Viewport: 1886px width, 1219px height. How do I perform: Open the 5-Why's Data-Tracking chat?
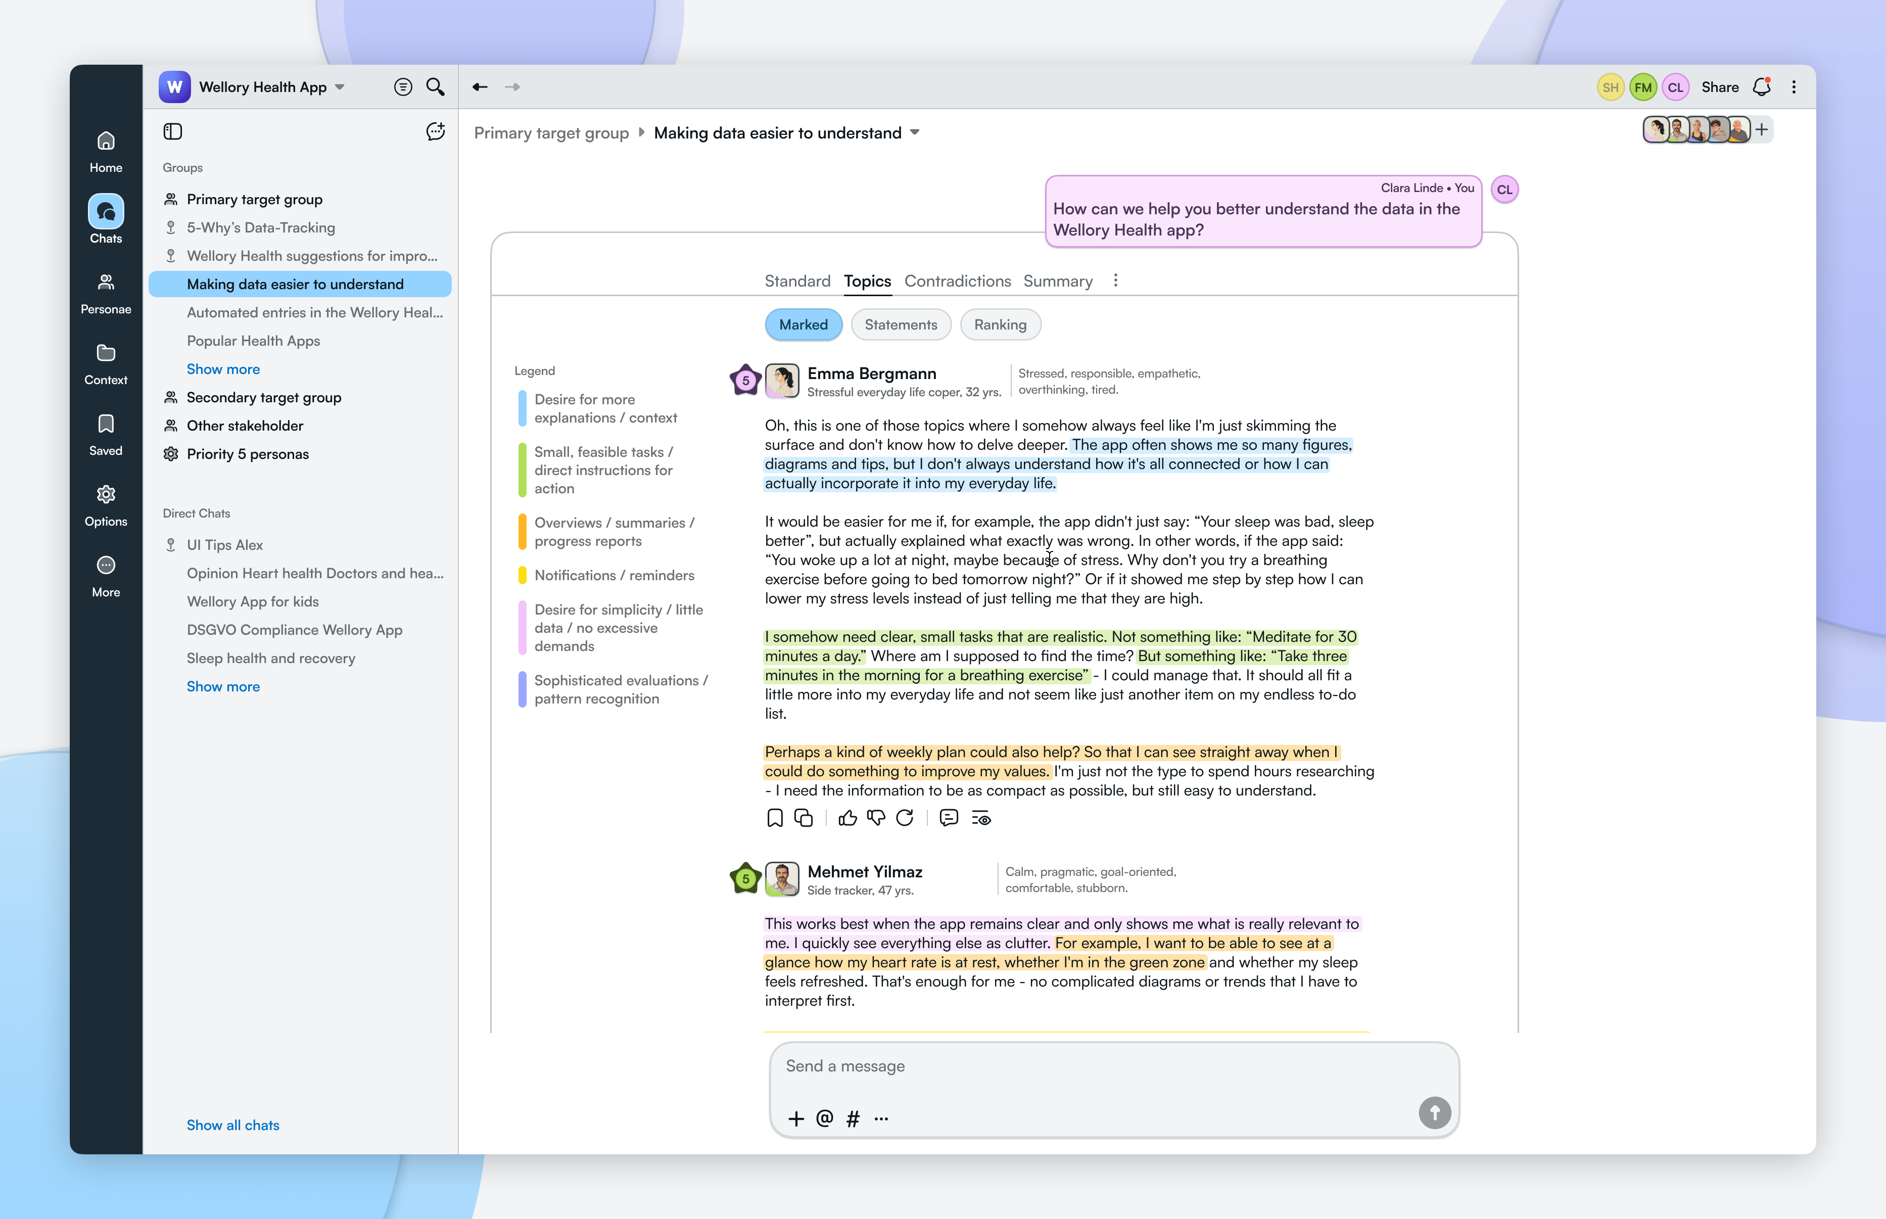[x=260, y=228]
